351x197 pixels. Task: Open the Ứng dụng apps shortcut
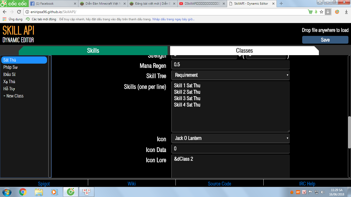pyautogui.click(x=13, y=19)
